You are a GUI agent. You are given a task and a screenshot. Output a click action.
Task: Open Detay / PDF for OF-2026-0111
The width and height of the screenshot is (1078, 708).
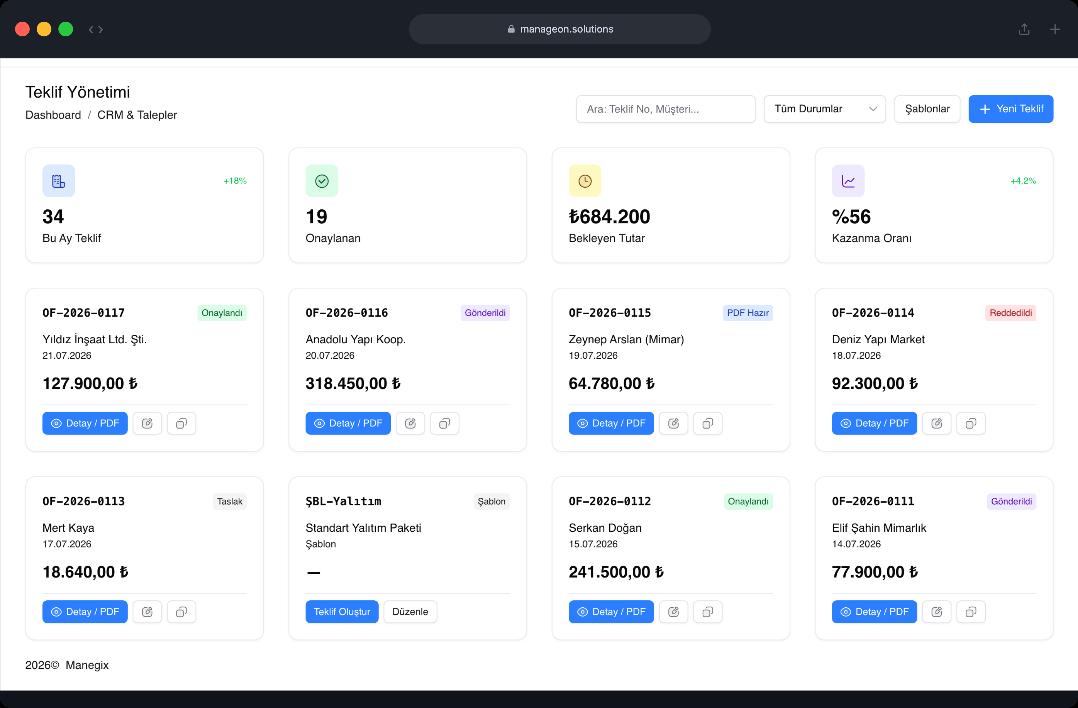pyautogui.click(x=874, y=612)
